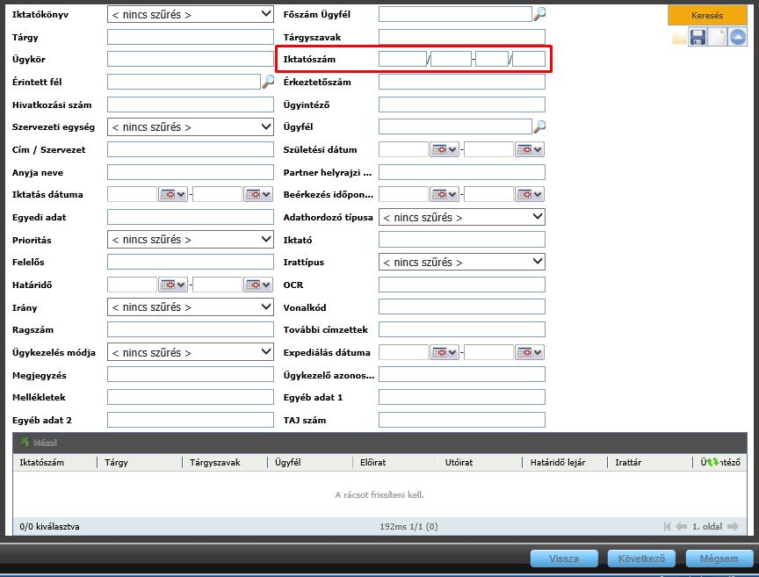The width and height of the screenshot is (759, 577).
Task: Go to the next results page arrow
Action: 733,526
